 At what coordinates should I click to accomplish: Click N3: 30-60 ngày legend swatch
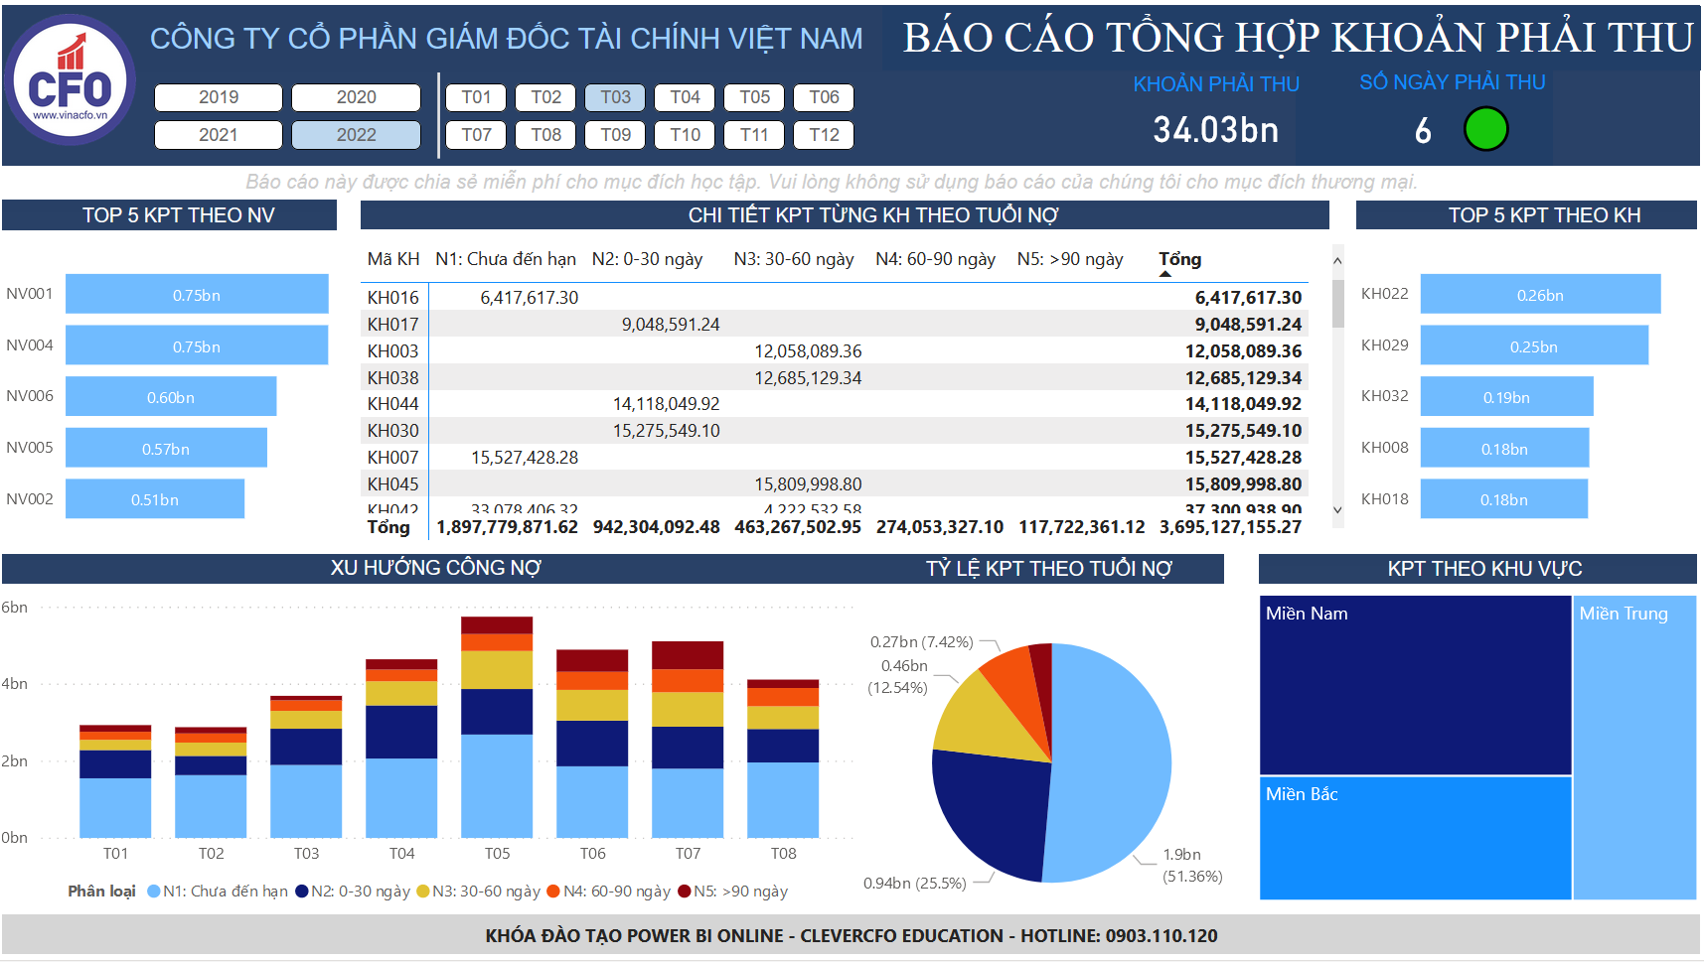coord(423,892)
